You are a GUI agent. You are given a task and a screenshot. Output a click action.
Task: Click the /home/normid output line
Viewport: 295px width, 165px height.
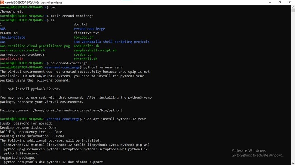[12, 12]
